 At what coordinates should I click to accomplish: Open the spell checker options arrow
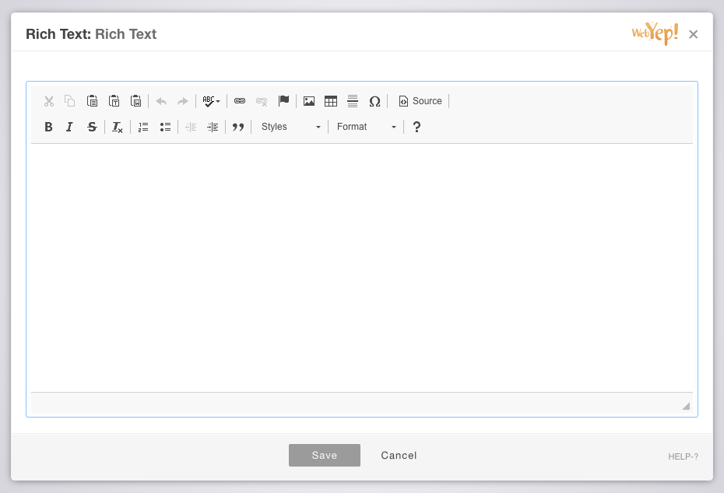(x=217, y=100)
